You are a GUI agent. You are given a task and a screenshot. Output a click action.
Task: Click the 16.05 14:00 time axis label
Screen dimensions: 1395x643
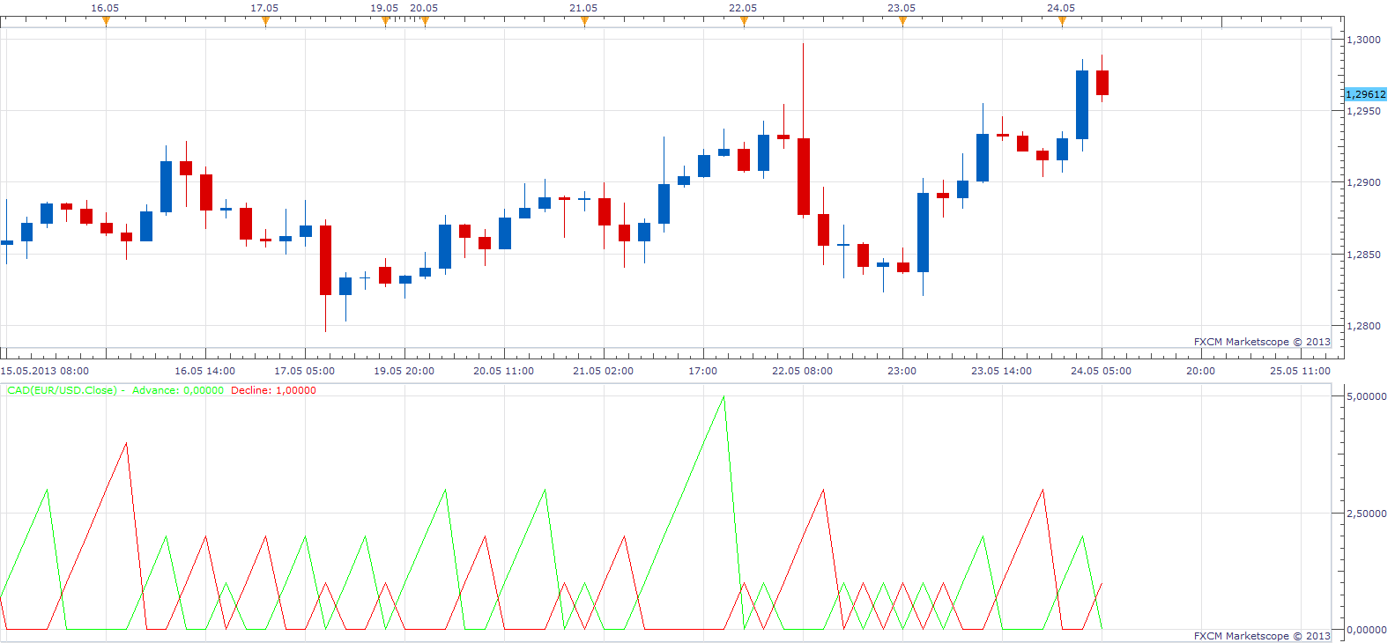(x=205, y=371)
